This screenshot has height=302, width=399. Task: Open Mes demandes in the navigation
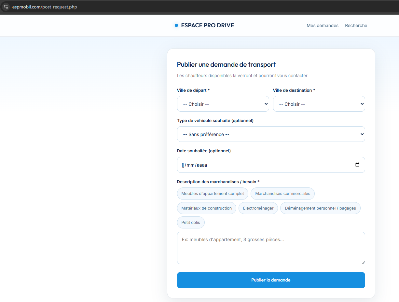tap(323, 25)
